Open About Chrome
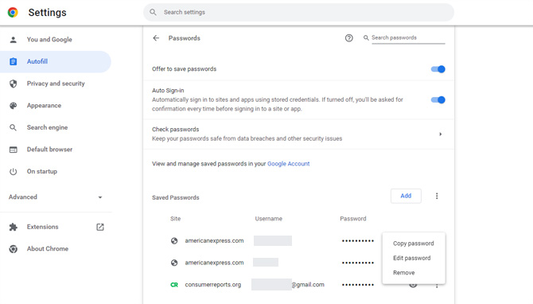 coord(48,249)
